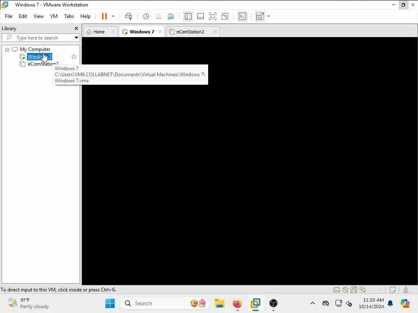Close the Home tab
This screenshot has height=313, width=418.
coord(113,31)
